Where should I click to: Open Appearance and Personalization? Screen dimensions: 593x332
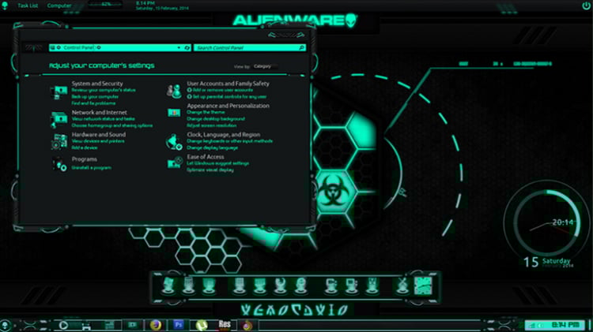click(228, 106)
